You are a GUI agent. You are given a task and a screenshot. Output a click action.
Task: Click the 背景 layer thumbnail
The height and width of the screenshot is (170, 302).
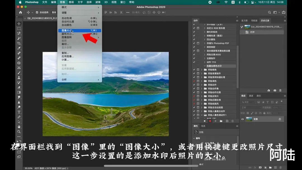click(249, 119)
